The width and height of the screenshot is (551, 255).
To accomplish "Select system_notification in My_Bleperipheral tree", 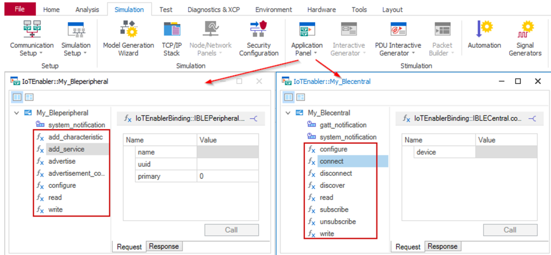I will coord(77,125).
